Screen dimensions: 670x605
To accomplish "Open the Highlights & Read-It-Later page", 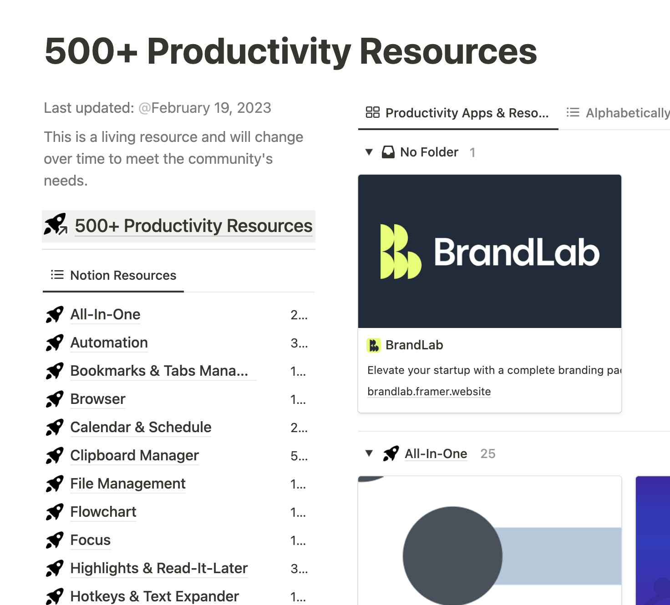I will click(x=159, y=569).
